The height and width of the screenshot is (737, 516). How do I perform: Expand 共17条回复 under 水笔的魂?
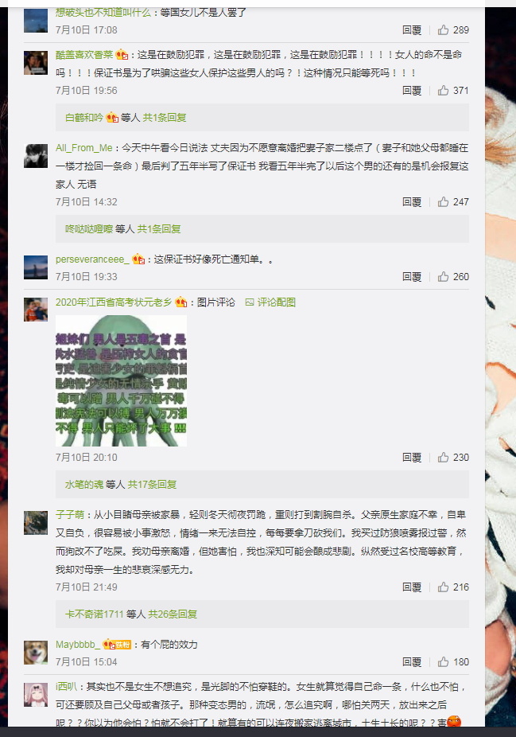coord(152,484)
